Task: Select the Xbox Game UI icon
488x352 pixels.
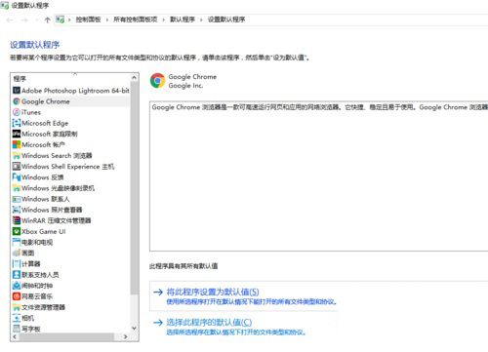Action: pyautogui.click(x=17, y=231)
